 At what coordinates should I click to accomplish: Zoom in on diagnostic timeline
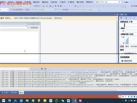130,18
